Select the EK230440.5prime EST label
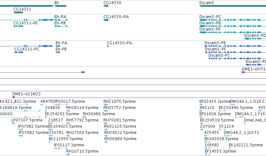Screen dimensions: 266x156 point(236,108)
